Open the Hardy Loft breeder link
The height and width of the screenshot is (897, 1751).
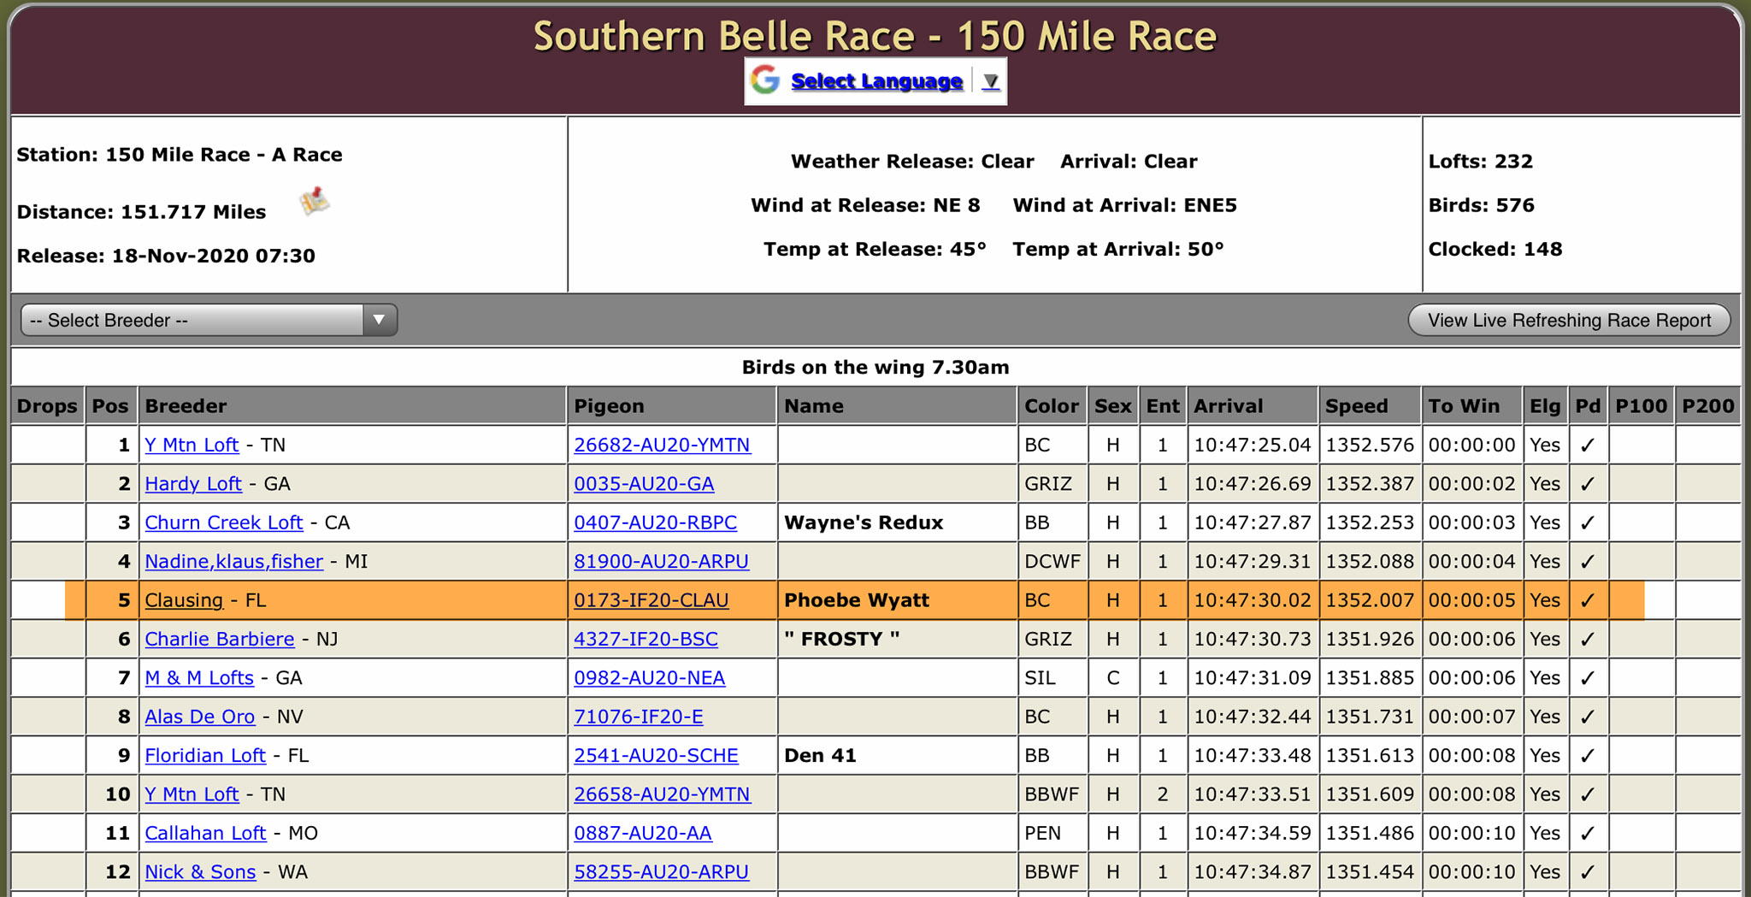(193, 484)
